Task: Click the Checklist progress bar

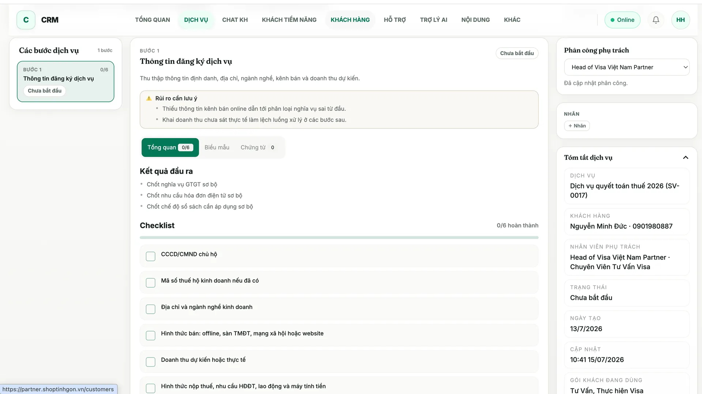Action: pos(339,238)
